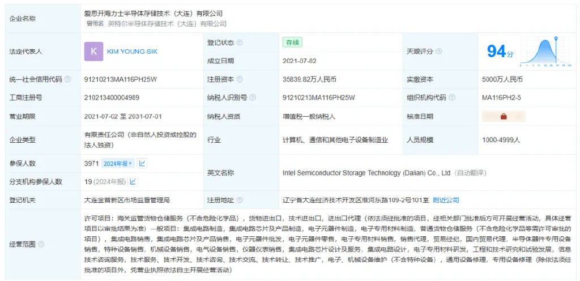Image resolution: width=580 pixels, height=281 pixels.
Task: Click the 曾用名 former name tag
Action: 95,24
